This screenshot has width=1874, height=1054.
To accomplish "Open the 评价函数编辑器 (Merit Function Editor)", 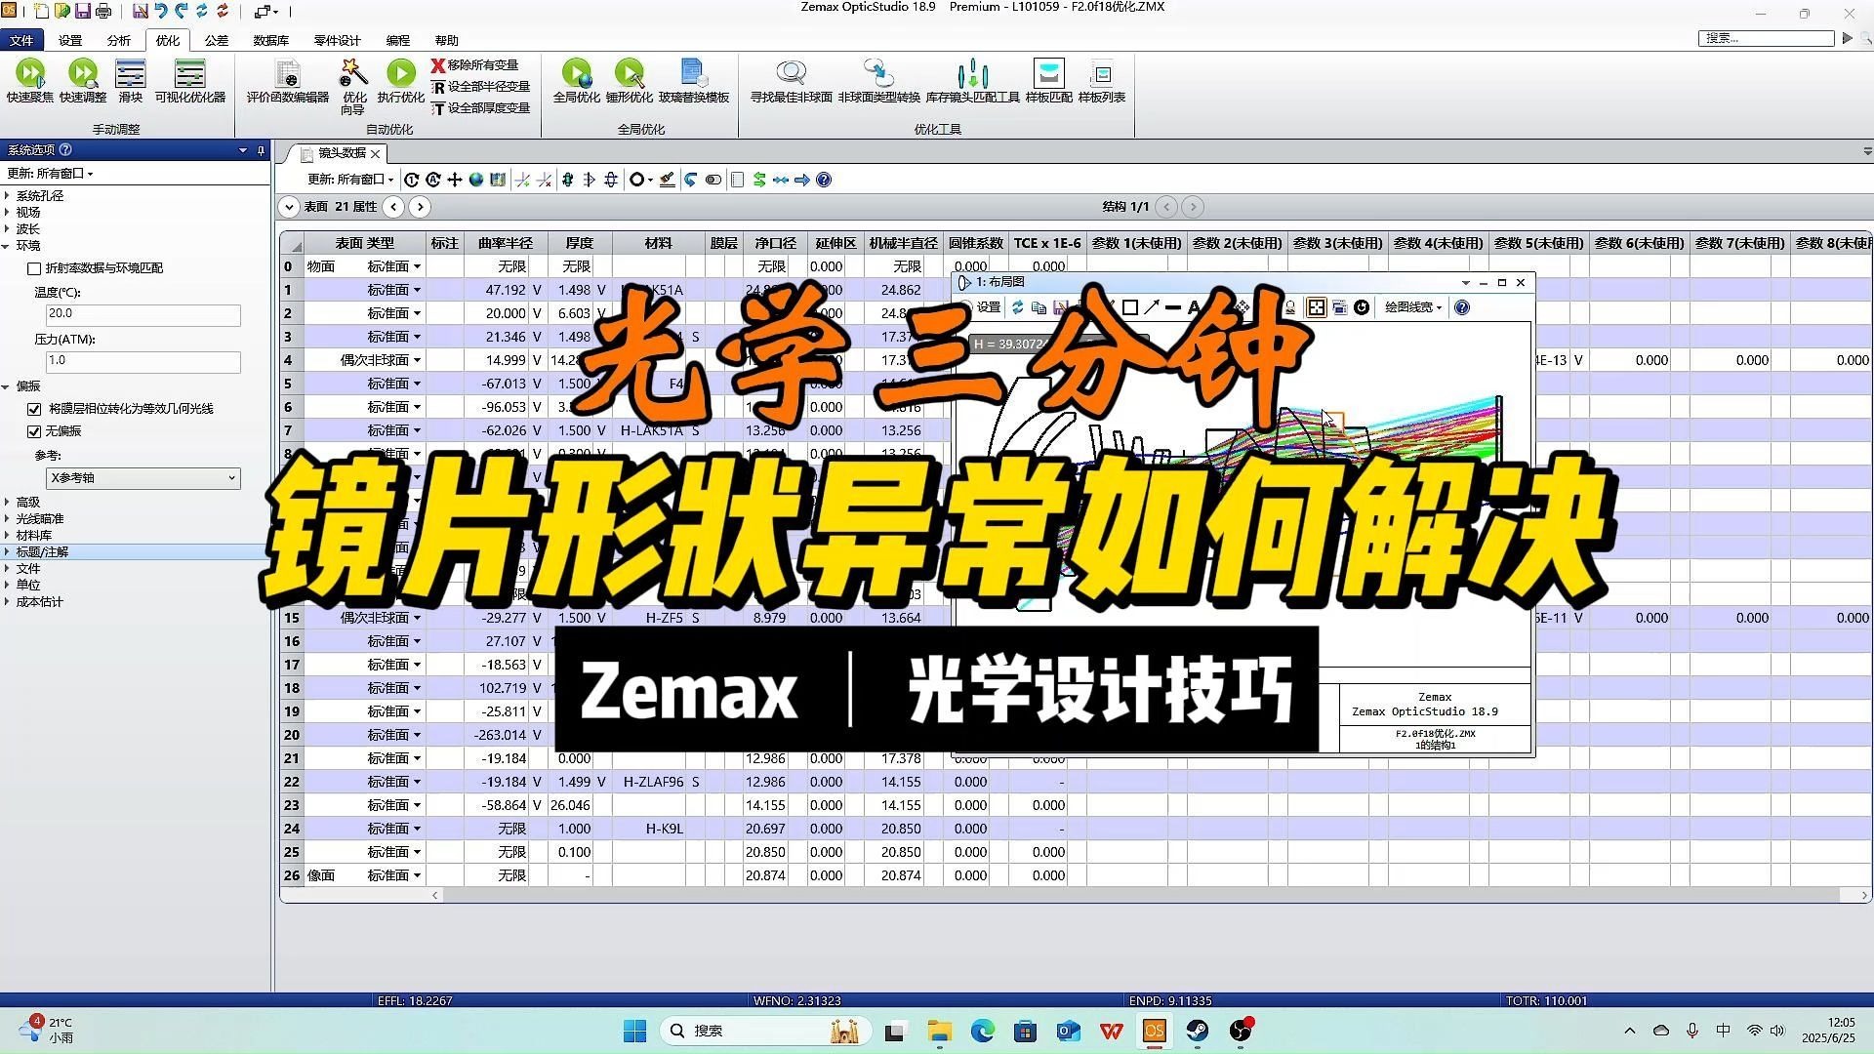I will point(287,83).
